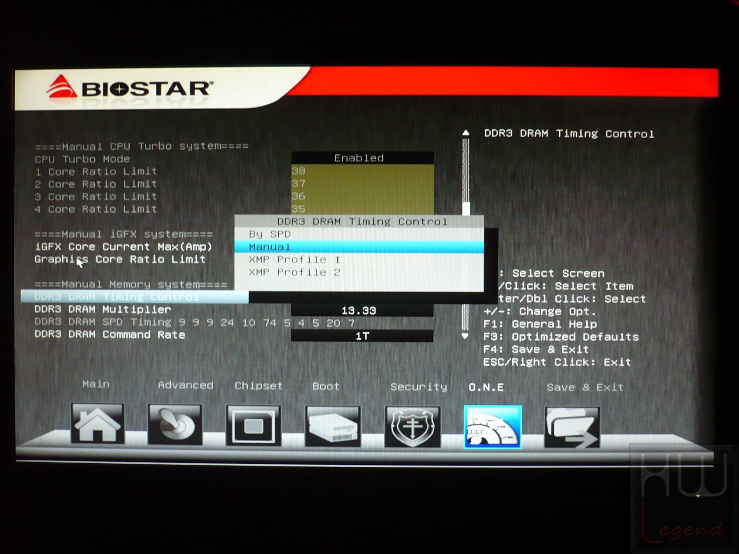Open the Boot drive icon
Screen dimensions: 739x554
click(x=333, y=426)
